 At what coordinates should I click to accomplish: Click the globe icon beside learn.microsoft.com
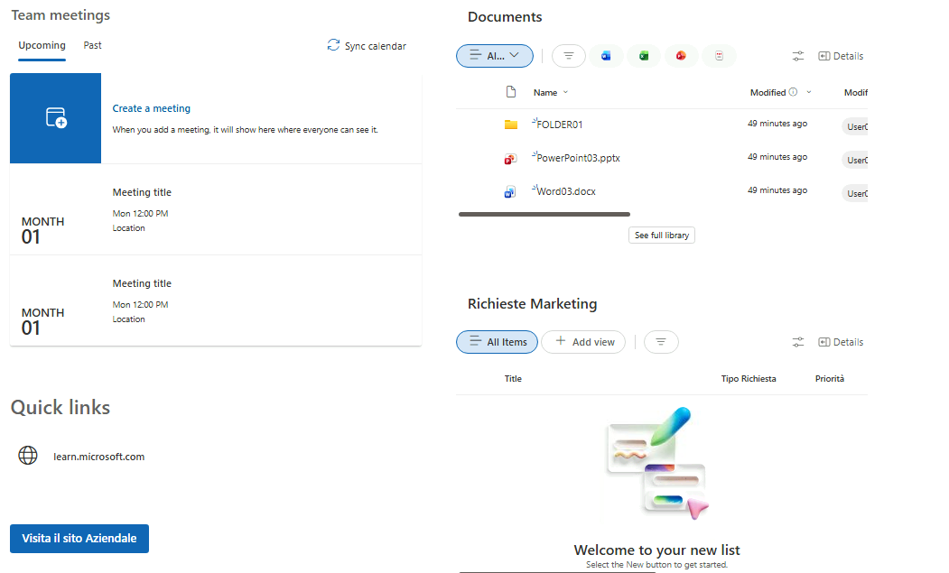click(x=28, y=456)
